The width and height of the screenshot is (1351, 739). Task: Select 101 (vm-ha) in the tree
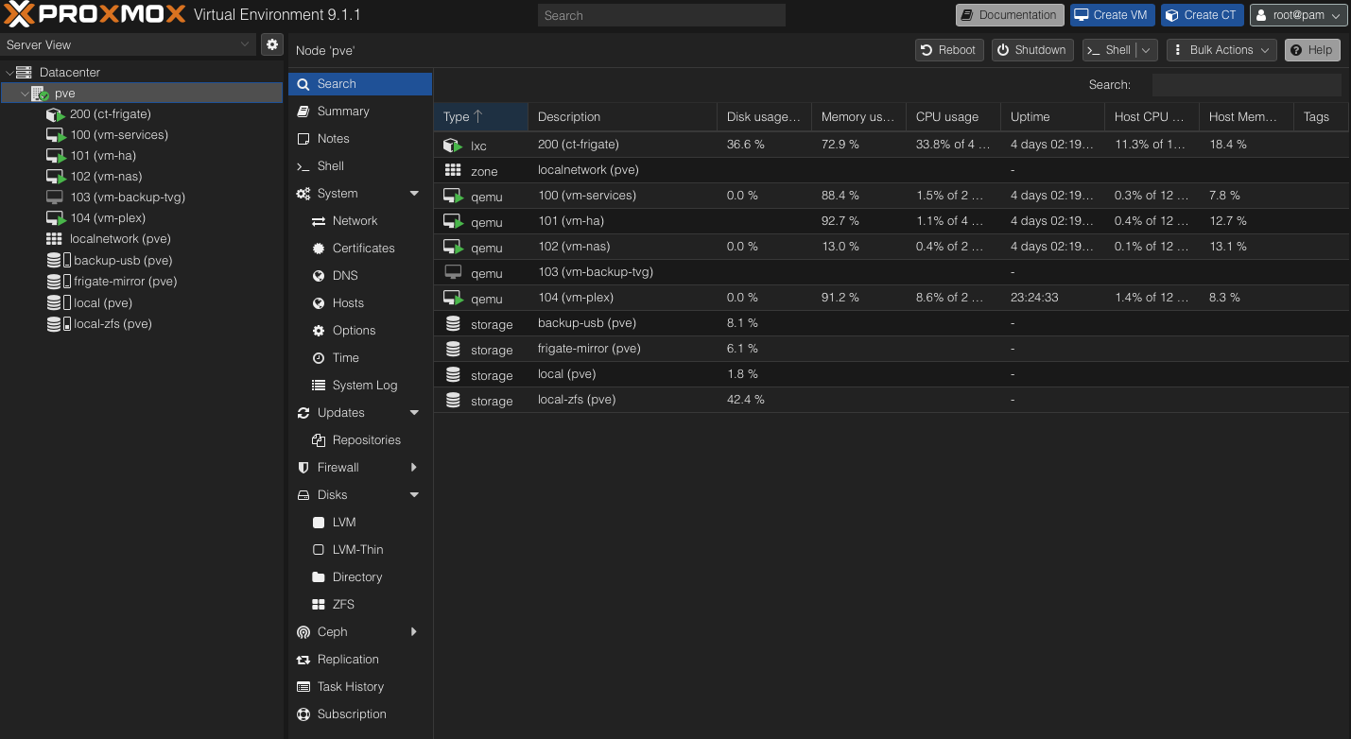click(103, 156)
